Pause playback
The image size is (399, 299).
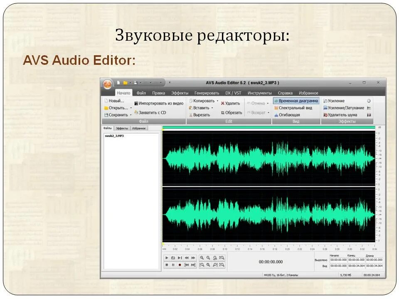click(x=173, y=265)
